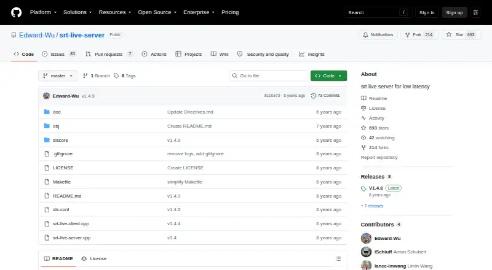The height and width of the screenshot is (270, 492).
Task: Click the doc folder icon
Action: (x=47, y=112)
